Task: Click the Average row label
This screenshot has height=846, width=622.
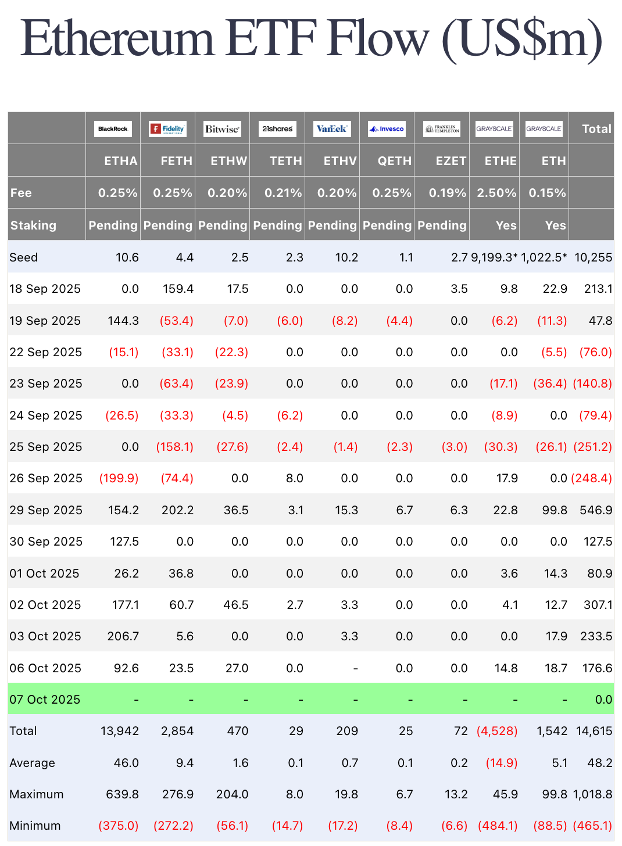Action: [x=32, y=763]
